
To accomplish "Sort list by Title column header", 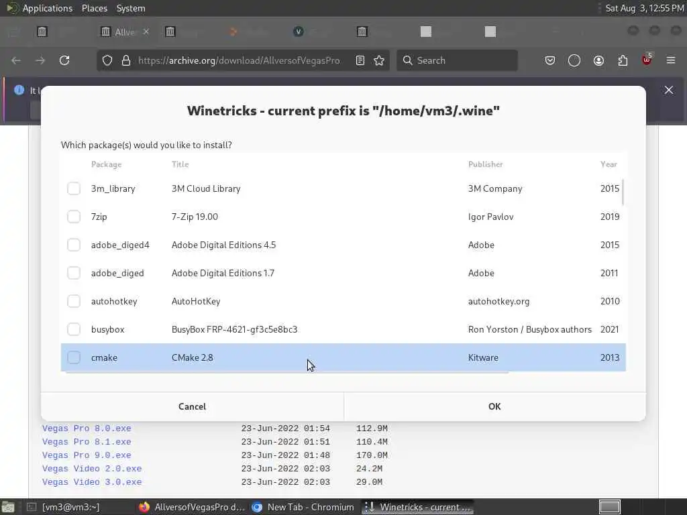I will (180, 164).
